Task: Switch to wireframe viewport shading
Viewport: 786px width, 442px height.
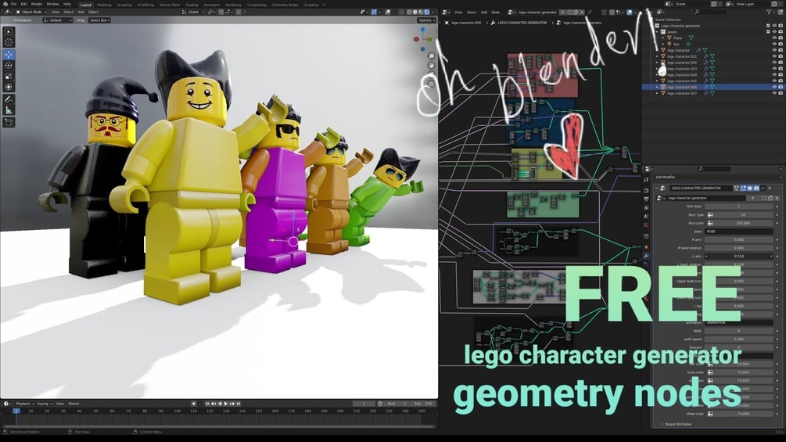Action: click(x=410, y=12)
